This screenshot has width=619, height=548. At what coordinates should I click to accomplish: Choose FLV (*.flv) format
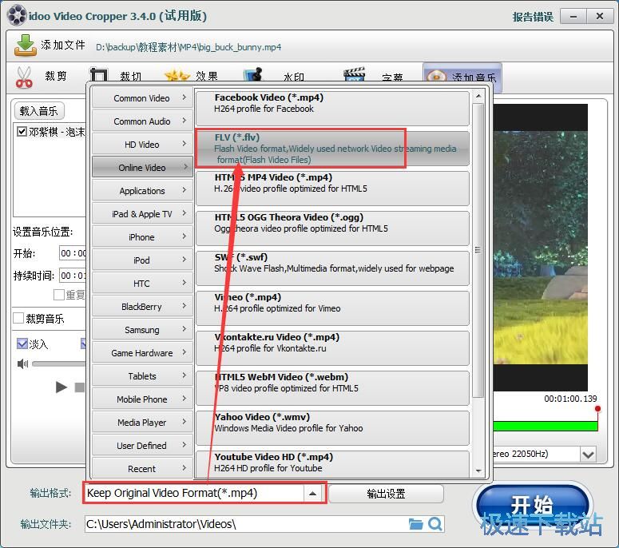coord(332,149)
